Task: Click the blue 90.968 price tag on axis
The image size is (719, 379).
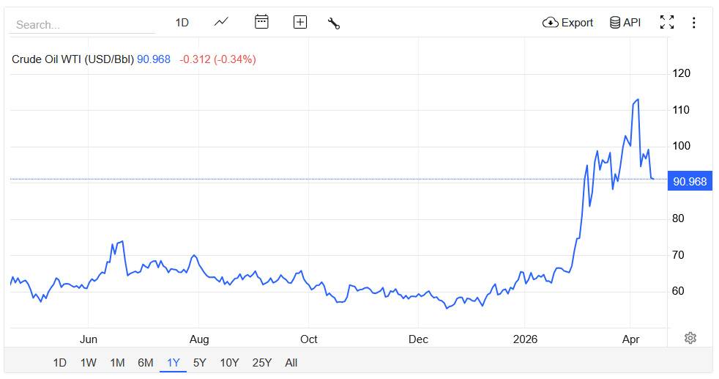Action: [x=690, y=182]
